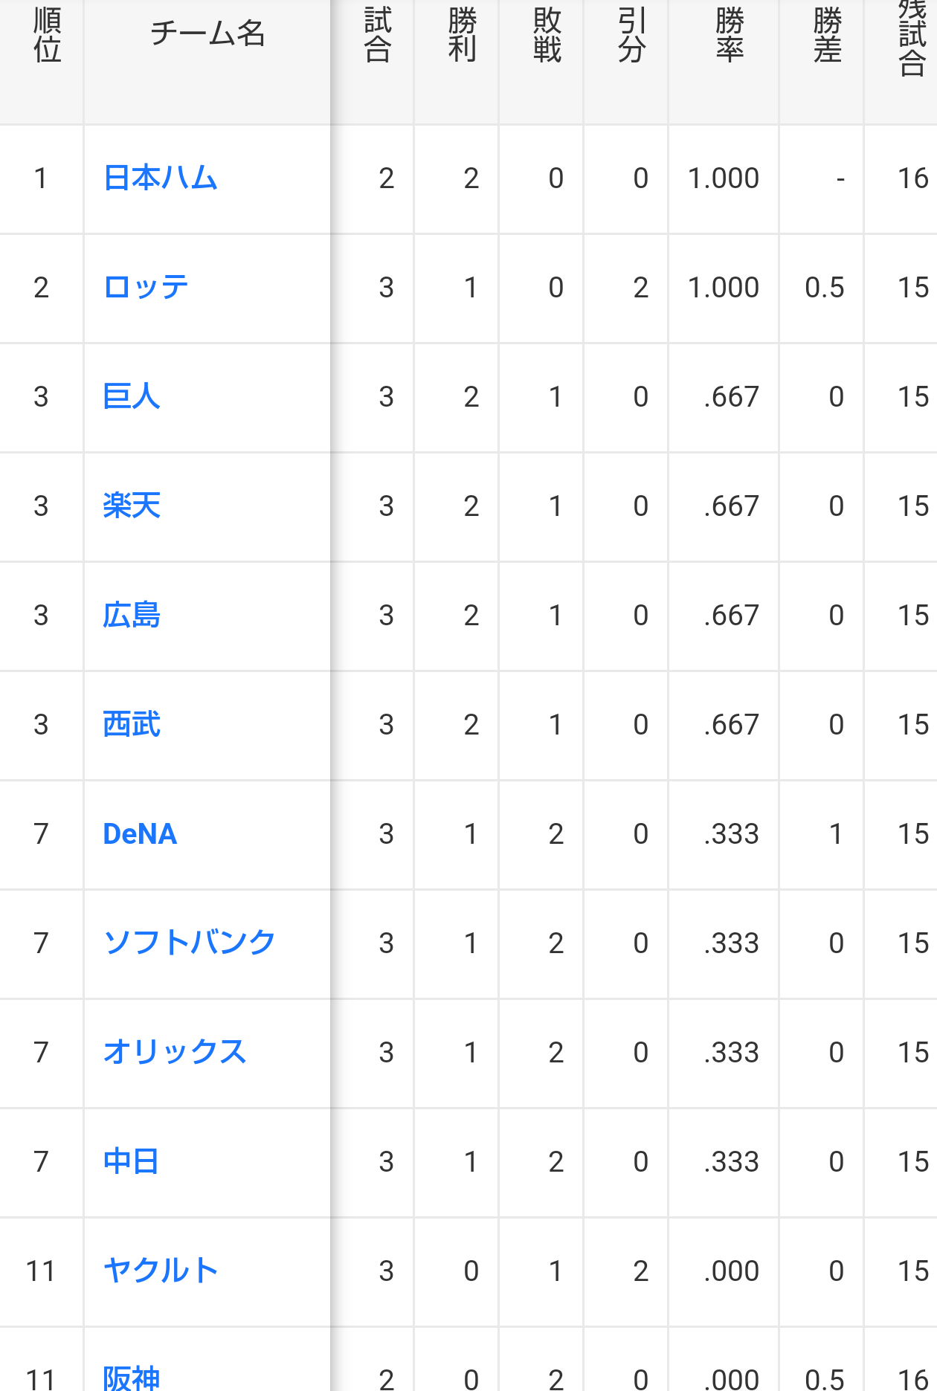Open the ソフトバンク team link
937x1391 pixels.
189,943
